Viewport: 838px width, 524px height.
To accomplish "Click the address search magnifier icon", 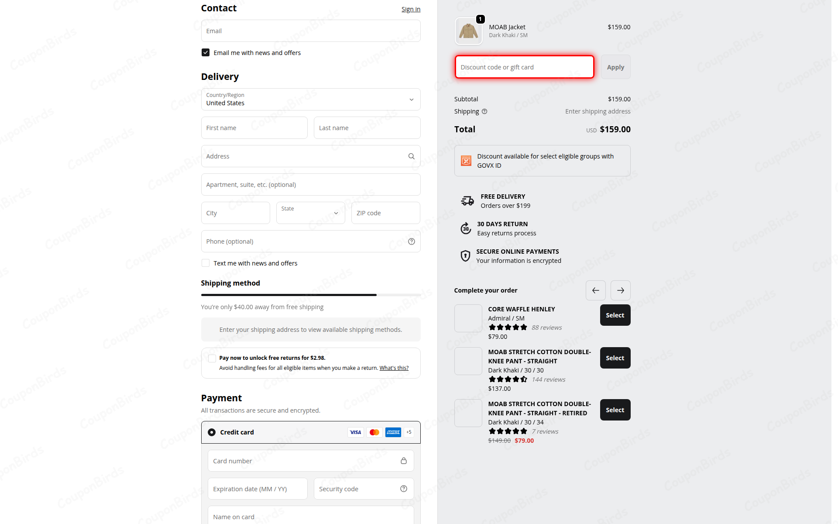I will tap(411, 156).
